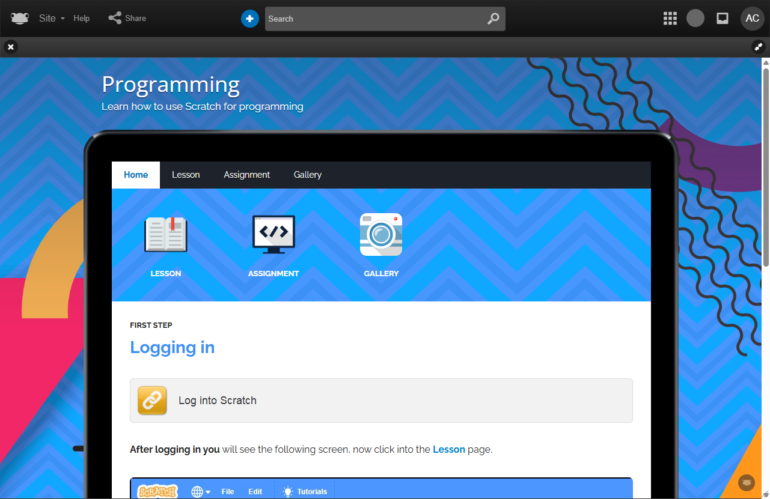Open the AC user profile avatar
This screenshot has width=770, height=499.
pyautogui.click(x=752, y=19)
